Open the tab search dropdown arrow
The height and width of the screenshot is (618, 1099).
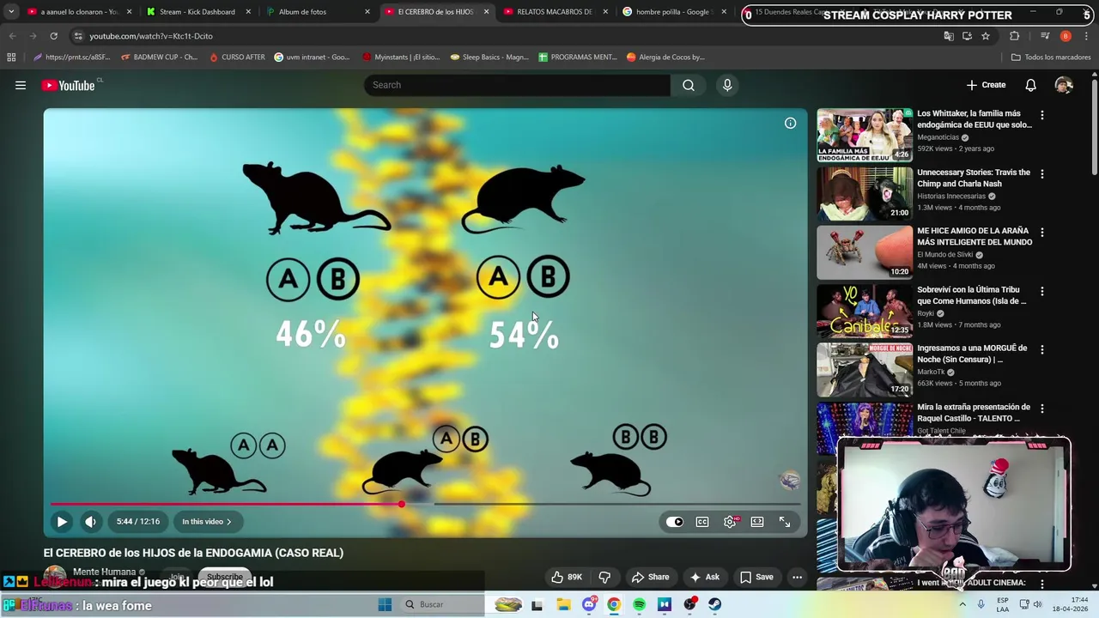[11, 12]
